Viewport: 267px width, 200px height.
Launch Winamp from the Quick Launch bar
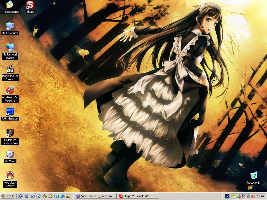point(44,196)
